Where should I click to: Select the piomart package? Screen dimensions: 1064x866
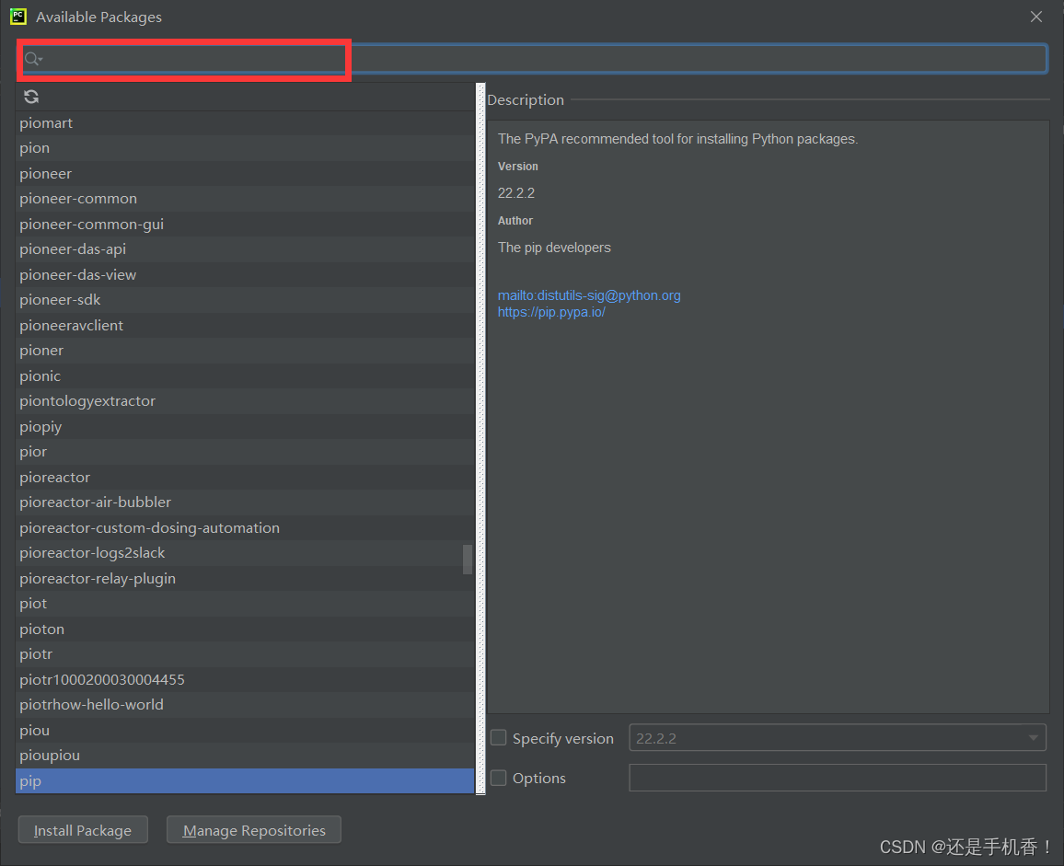[245, 122]
